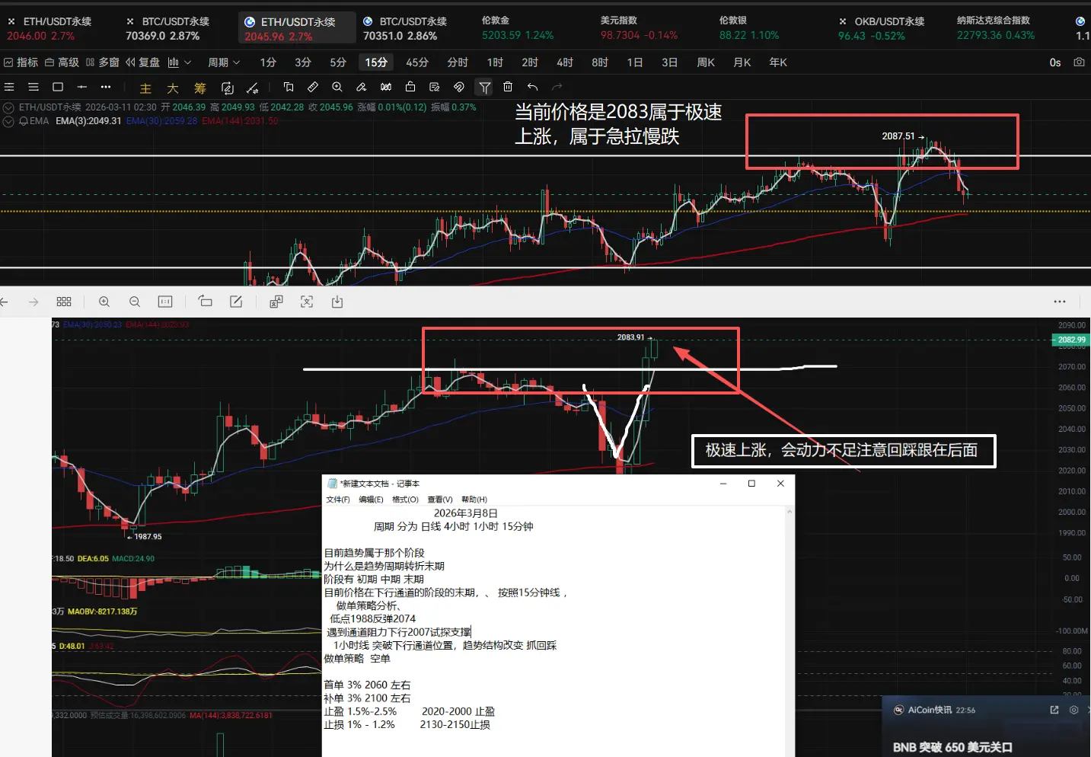Click the rectangle drawing tool
The image size is (1091, 757).
click(58, 87)
